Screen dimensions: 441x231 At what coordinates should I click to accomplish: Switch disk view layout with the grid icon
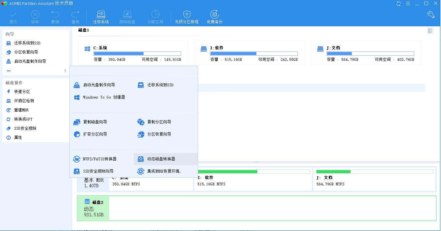tap(430, 31)
